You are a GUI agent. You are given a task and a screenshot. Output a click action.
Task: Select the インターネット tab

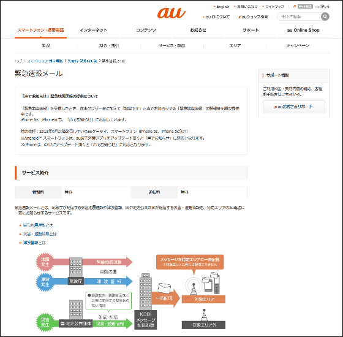point(93,30)
